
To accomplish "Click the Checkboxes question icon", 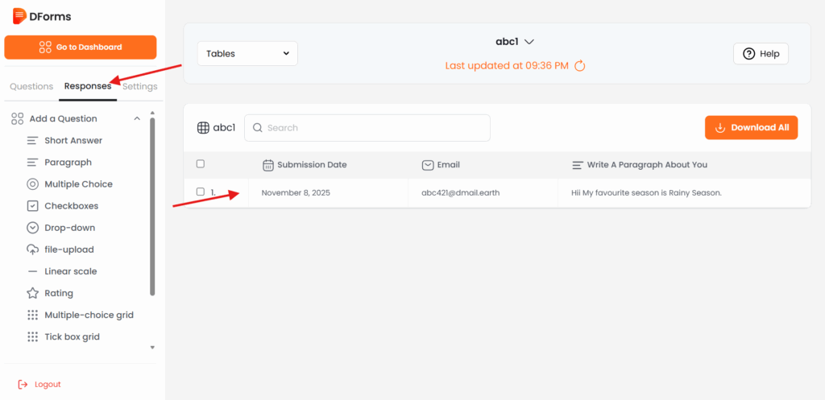I will pyautogui.click(x=33, y=206).
